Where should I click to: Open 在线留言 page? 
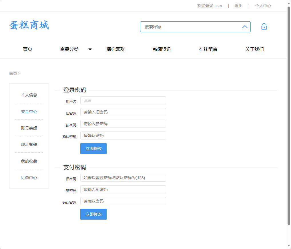tap(208, 49)
